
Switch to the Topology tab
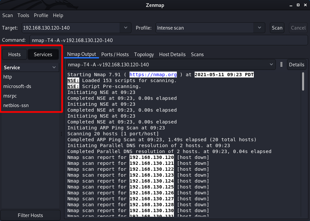144,55
